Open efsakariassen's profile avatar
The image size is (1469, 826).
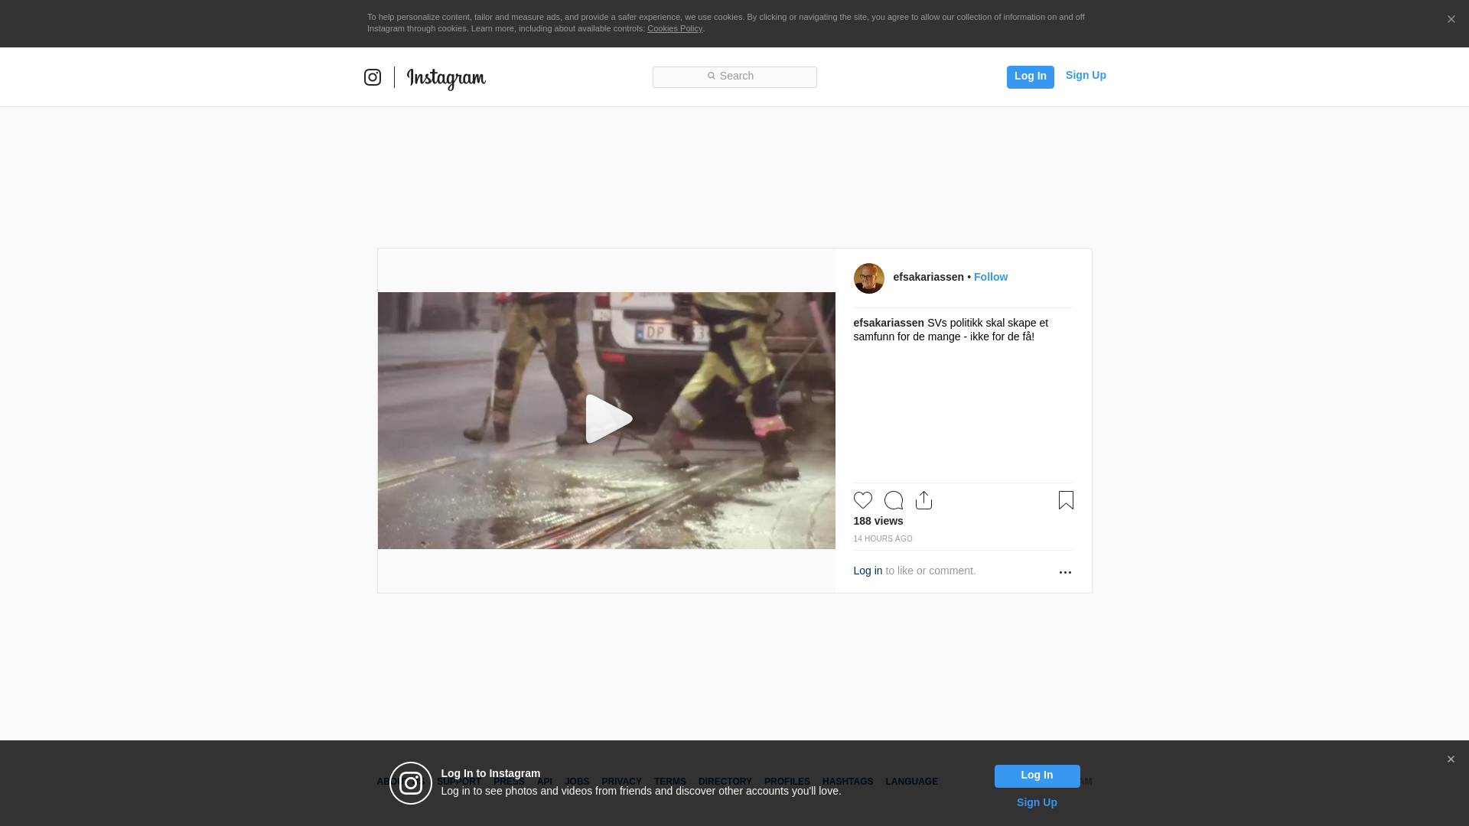point(868,278)
